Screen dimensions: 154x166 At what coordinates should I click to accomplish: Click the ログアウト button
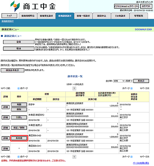pos(146,6)
